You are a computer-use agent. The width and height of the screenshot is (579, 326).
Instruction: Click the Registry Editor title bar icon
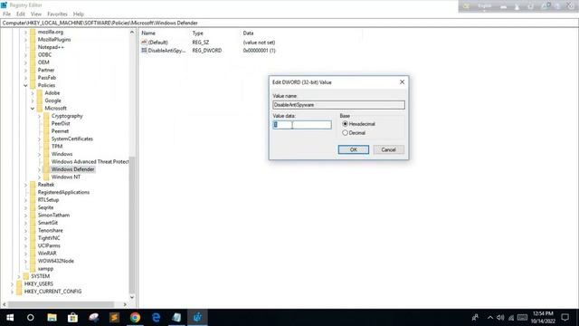(4, 5)
